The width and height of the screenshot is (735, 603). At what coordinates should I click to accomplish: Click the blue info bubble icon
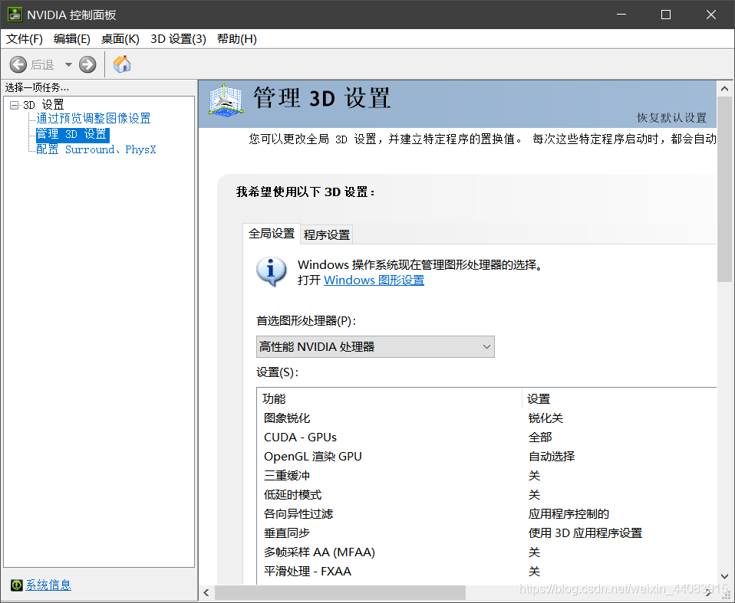[x=271, y=271]
